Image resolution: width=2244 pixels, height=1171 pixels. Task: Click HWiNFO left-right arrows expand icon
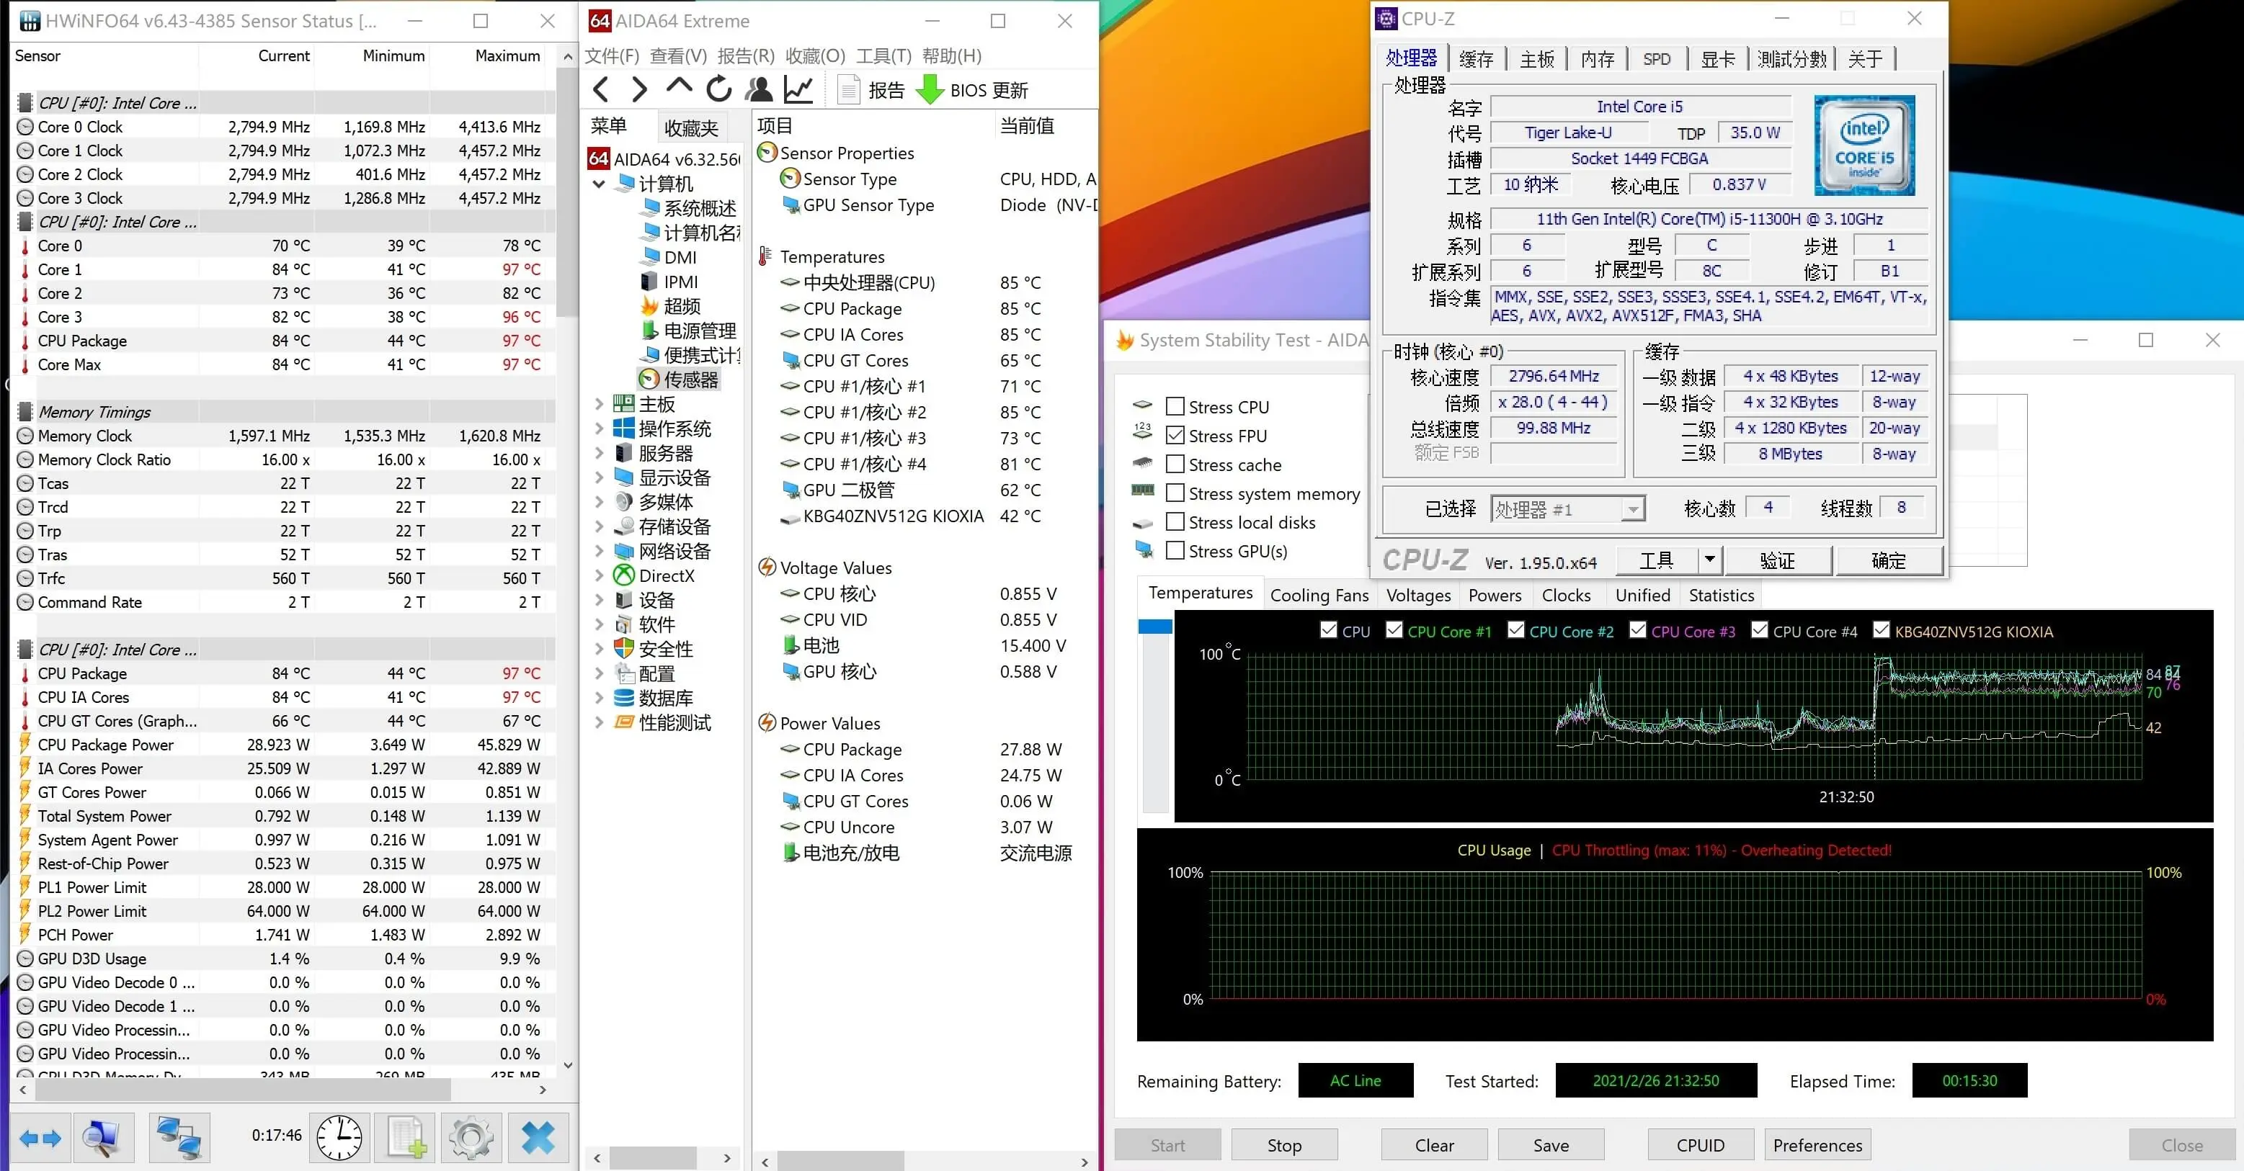coord(40,1137)
